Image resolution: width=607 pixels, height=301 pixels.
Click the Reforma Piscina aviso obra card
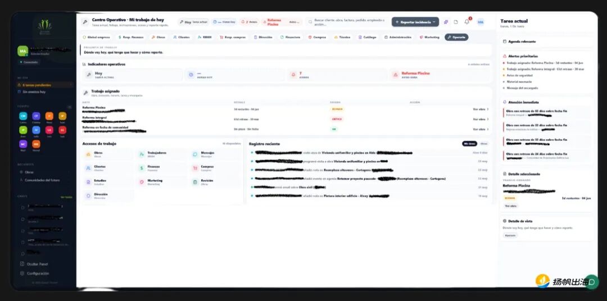click(x=440, y=75)
